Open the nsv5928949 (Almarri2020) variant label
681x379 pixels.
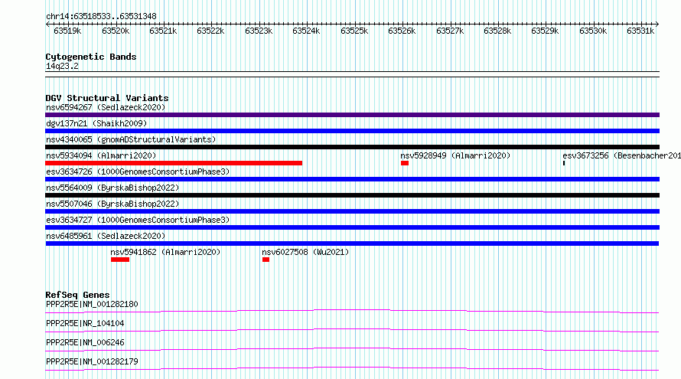[x=455, y=155]
